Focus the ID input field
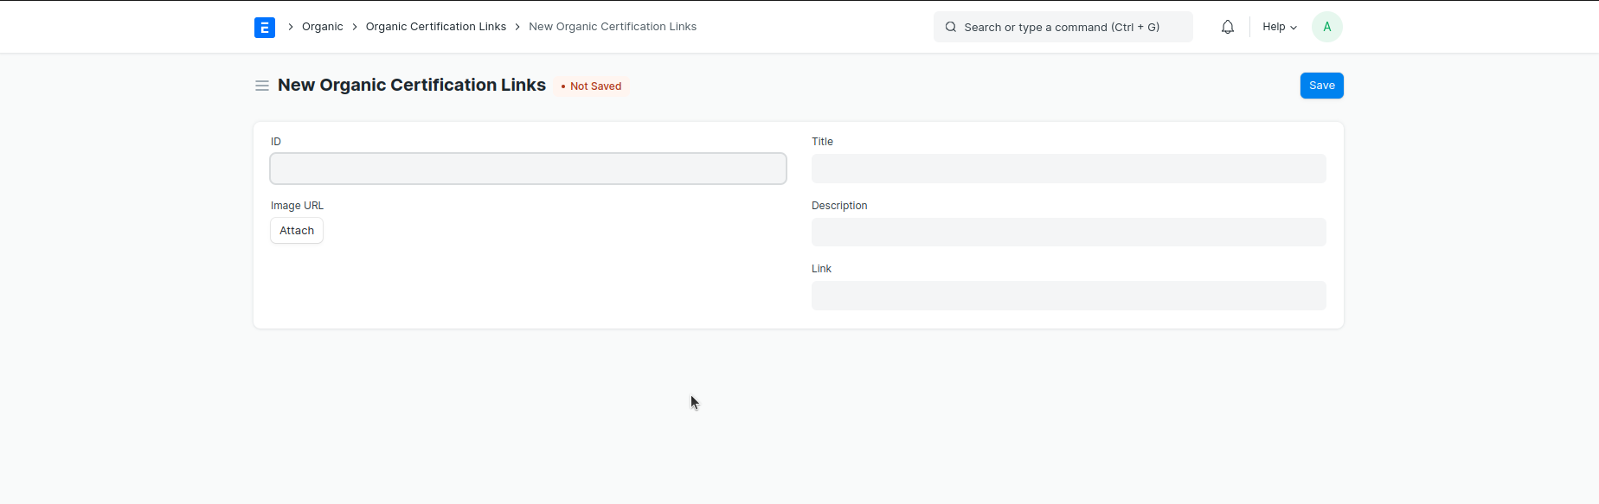1599x504 pixels. (x=528, y=169)
